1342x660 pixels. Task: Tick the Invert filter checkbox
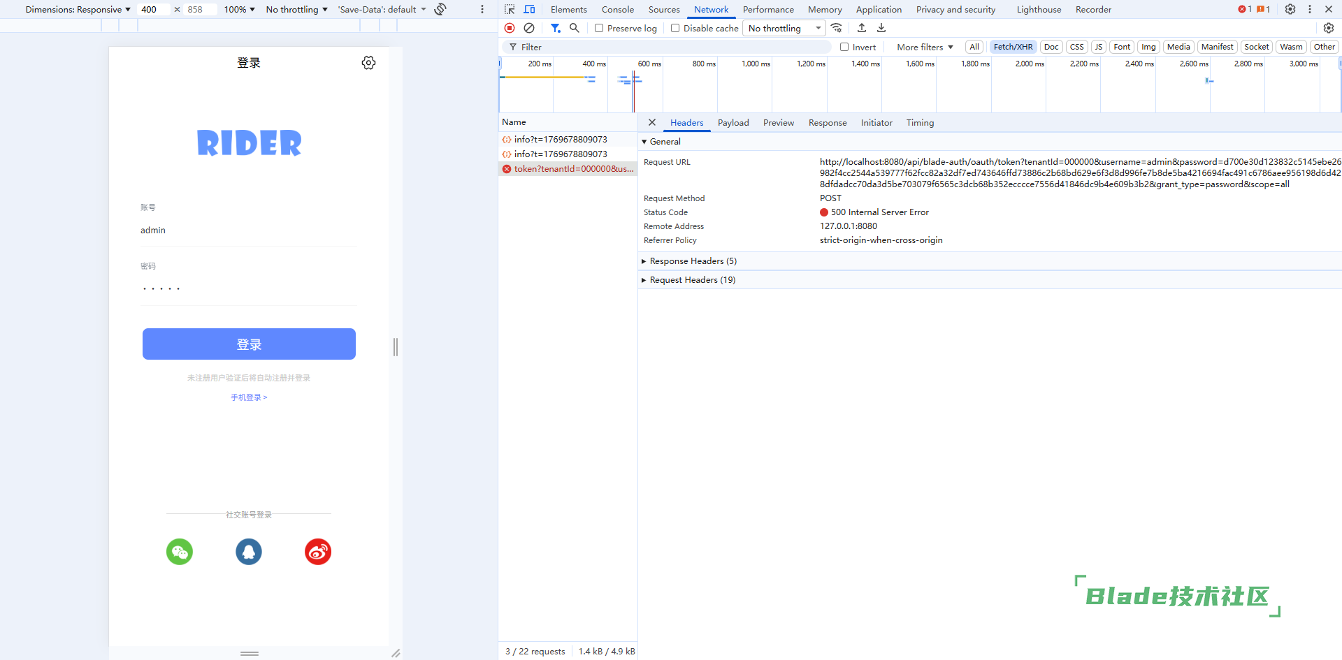tap(844, 47)
